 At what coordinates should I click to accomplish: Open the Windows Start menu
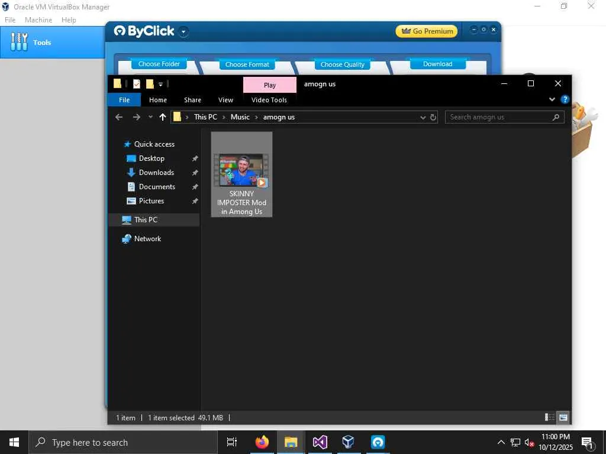click(x=14, y=442)
